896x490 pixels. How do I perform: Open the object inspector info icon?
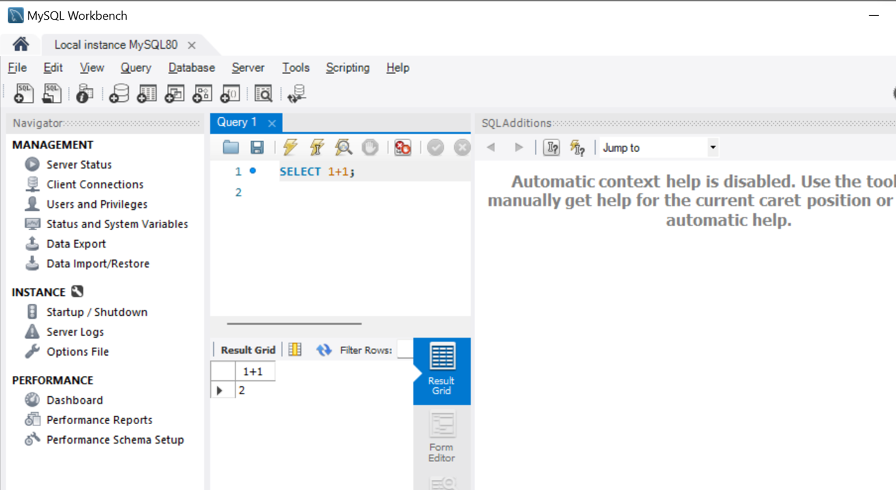(x=84, y=93)
